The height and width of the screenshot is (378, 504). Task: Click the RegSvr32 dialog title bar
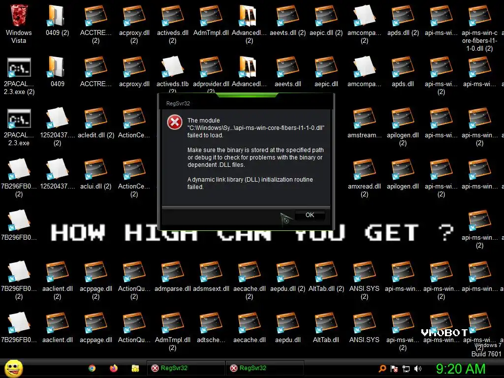tap(246, 103)
